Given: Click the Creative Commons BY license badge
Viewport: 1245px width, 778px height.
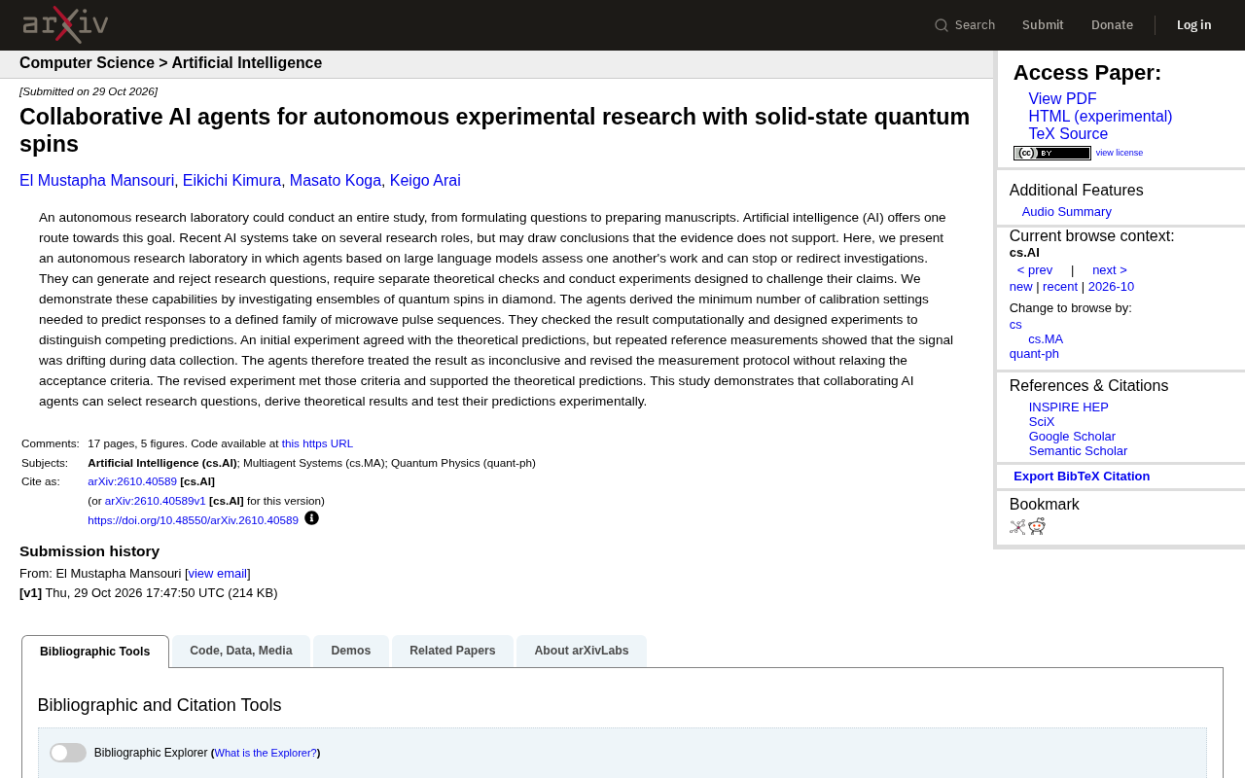Looking at the screenshot, I should pos(1051,154).
